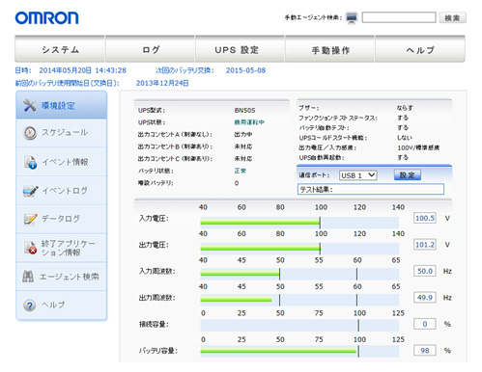The height and width of the screenshot is (372, 482).
Task: Click the 入力周波数 bar gauge
Action: click(x=299, y=274)
